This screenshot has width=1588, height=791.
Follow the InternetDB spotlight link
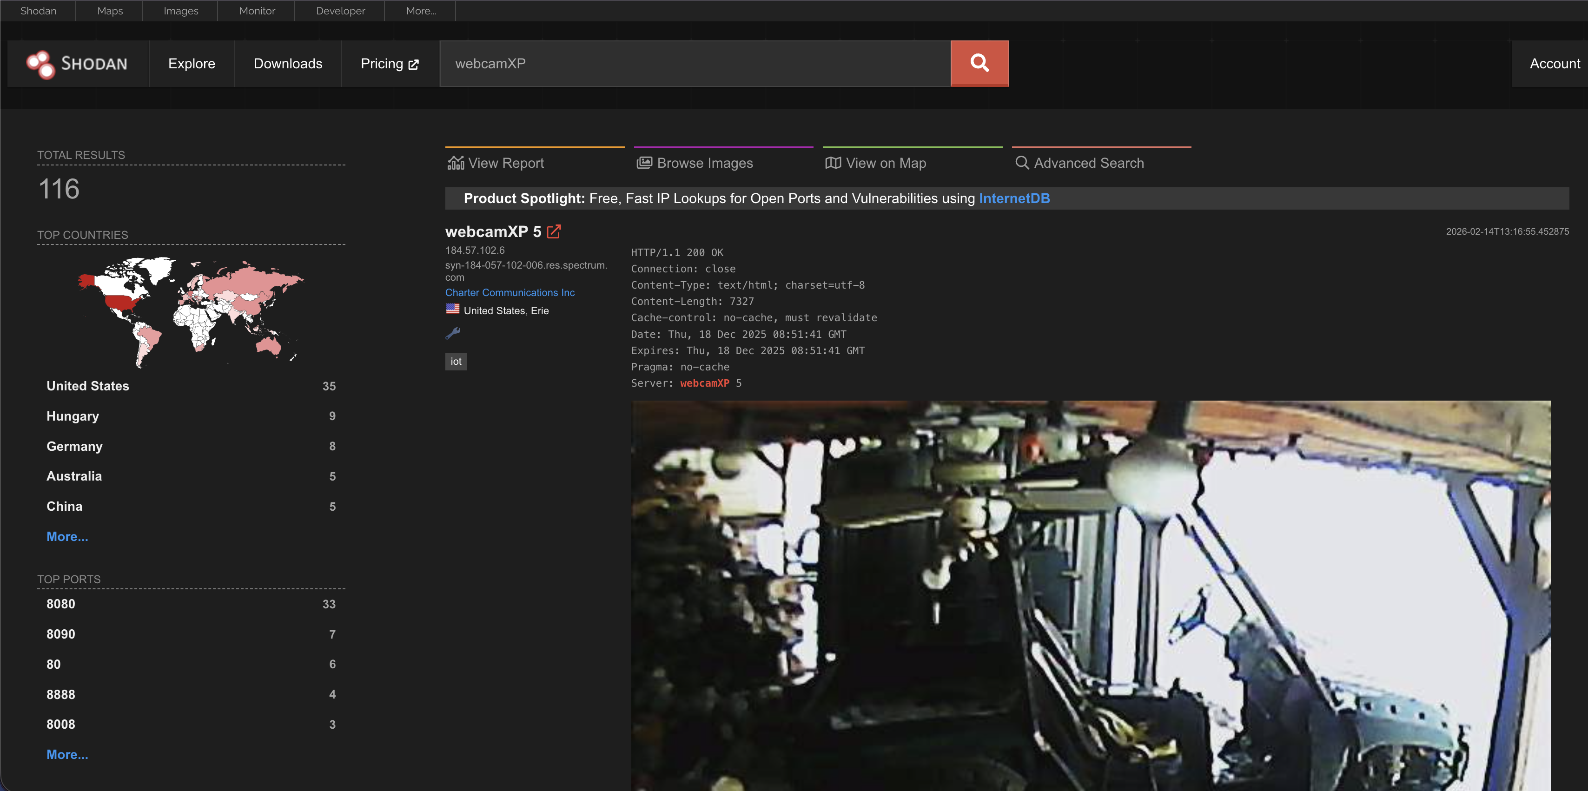tap(1013, 198)
